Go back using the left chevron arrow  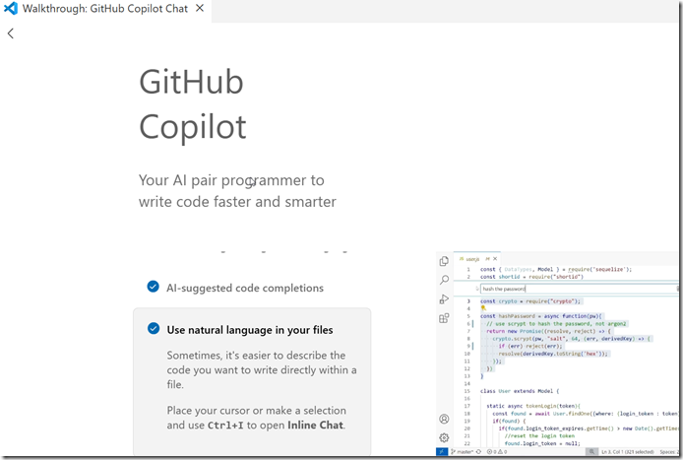pyautogui.click(x=11, y=33)
